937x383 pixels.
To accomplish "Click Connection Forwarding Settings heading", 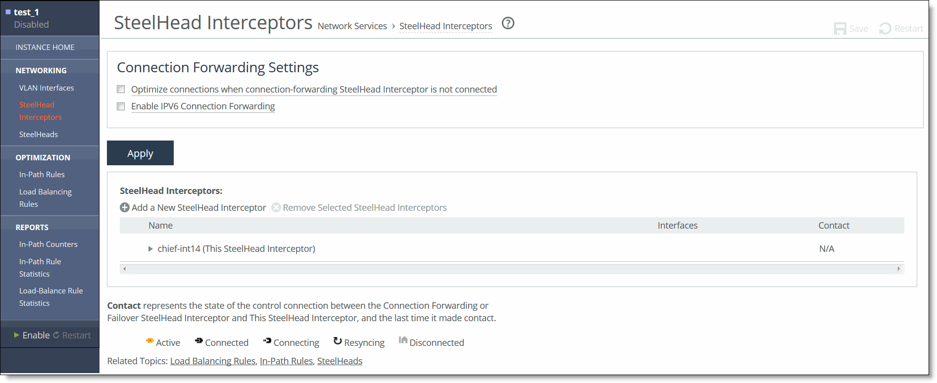I will coord(218,68).
